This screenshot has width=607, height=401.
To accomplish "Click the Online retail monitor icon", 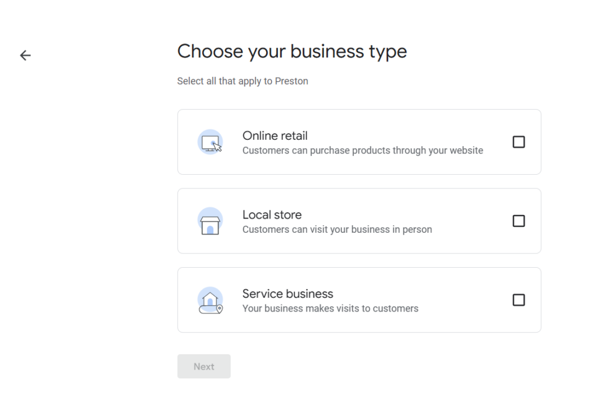I will click(209, 142).
